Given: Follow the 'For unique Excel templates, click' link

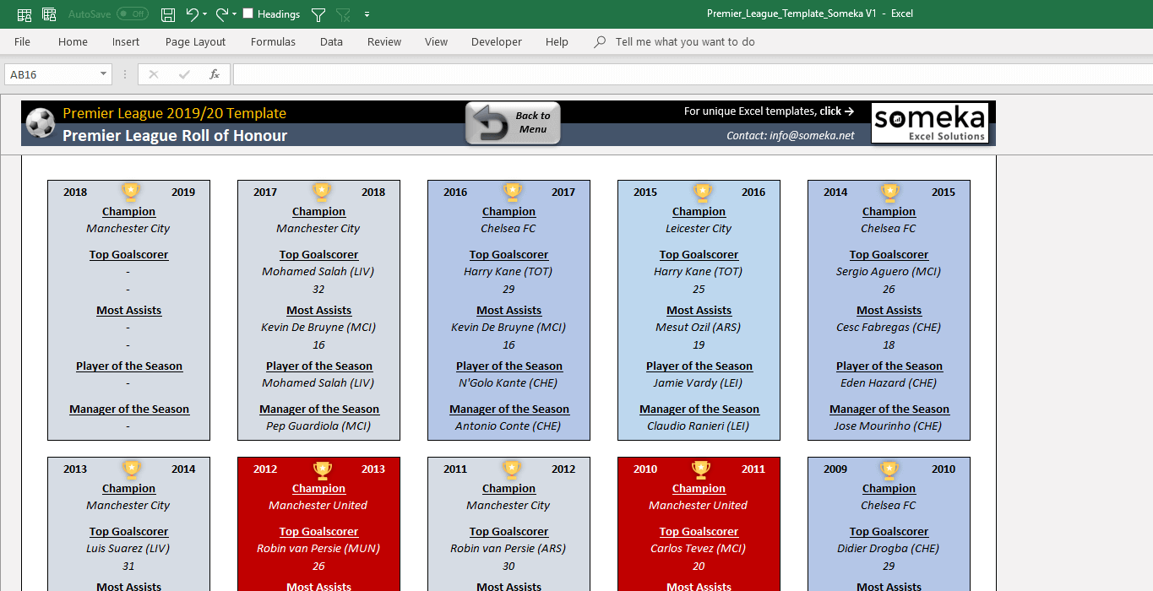Looking at the screenshot, I should (x=769, y=111).
